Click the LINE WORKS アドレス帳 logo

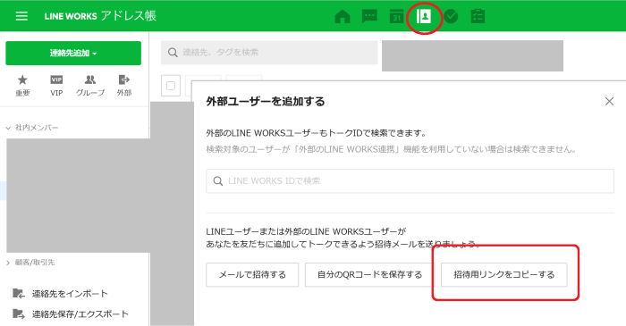[x=100, y=16]
